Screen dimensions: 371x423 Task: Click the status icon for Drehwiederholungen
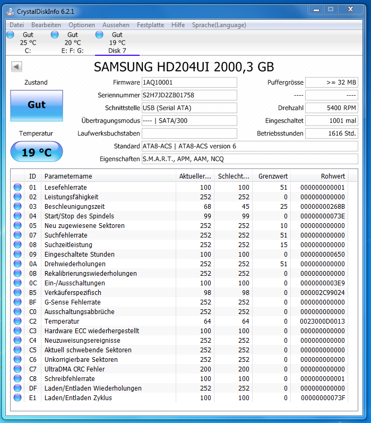coord(18,264)
